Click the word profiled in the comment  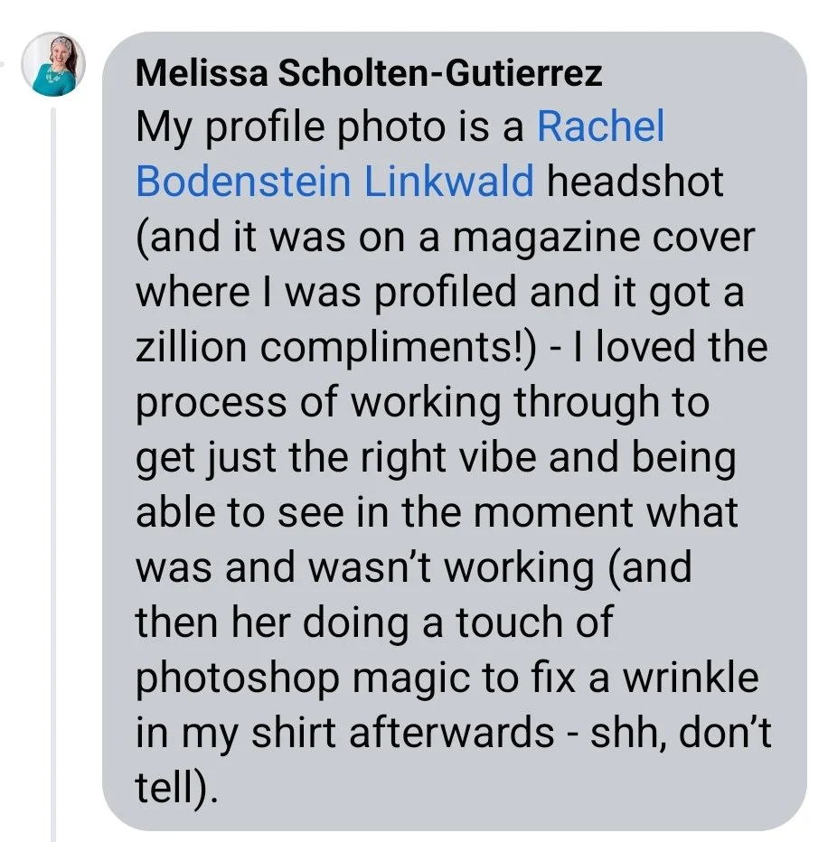(x=446, y=293)
